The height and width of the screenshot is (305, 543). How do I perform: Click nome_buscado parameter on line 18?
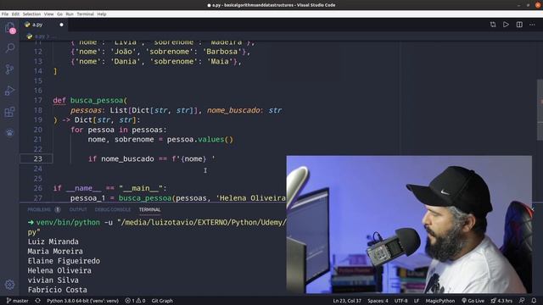233,110
